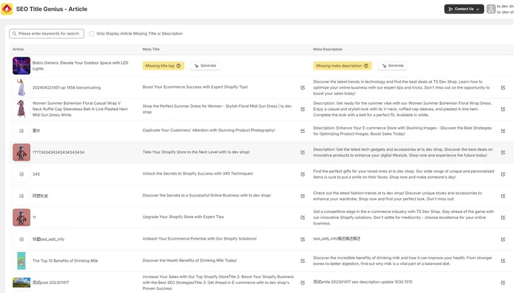This screenshot has width=522, height=293.
Task: Generate the missing meta description
Action: click(393, 66)
